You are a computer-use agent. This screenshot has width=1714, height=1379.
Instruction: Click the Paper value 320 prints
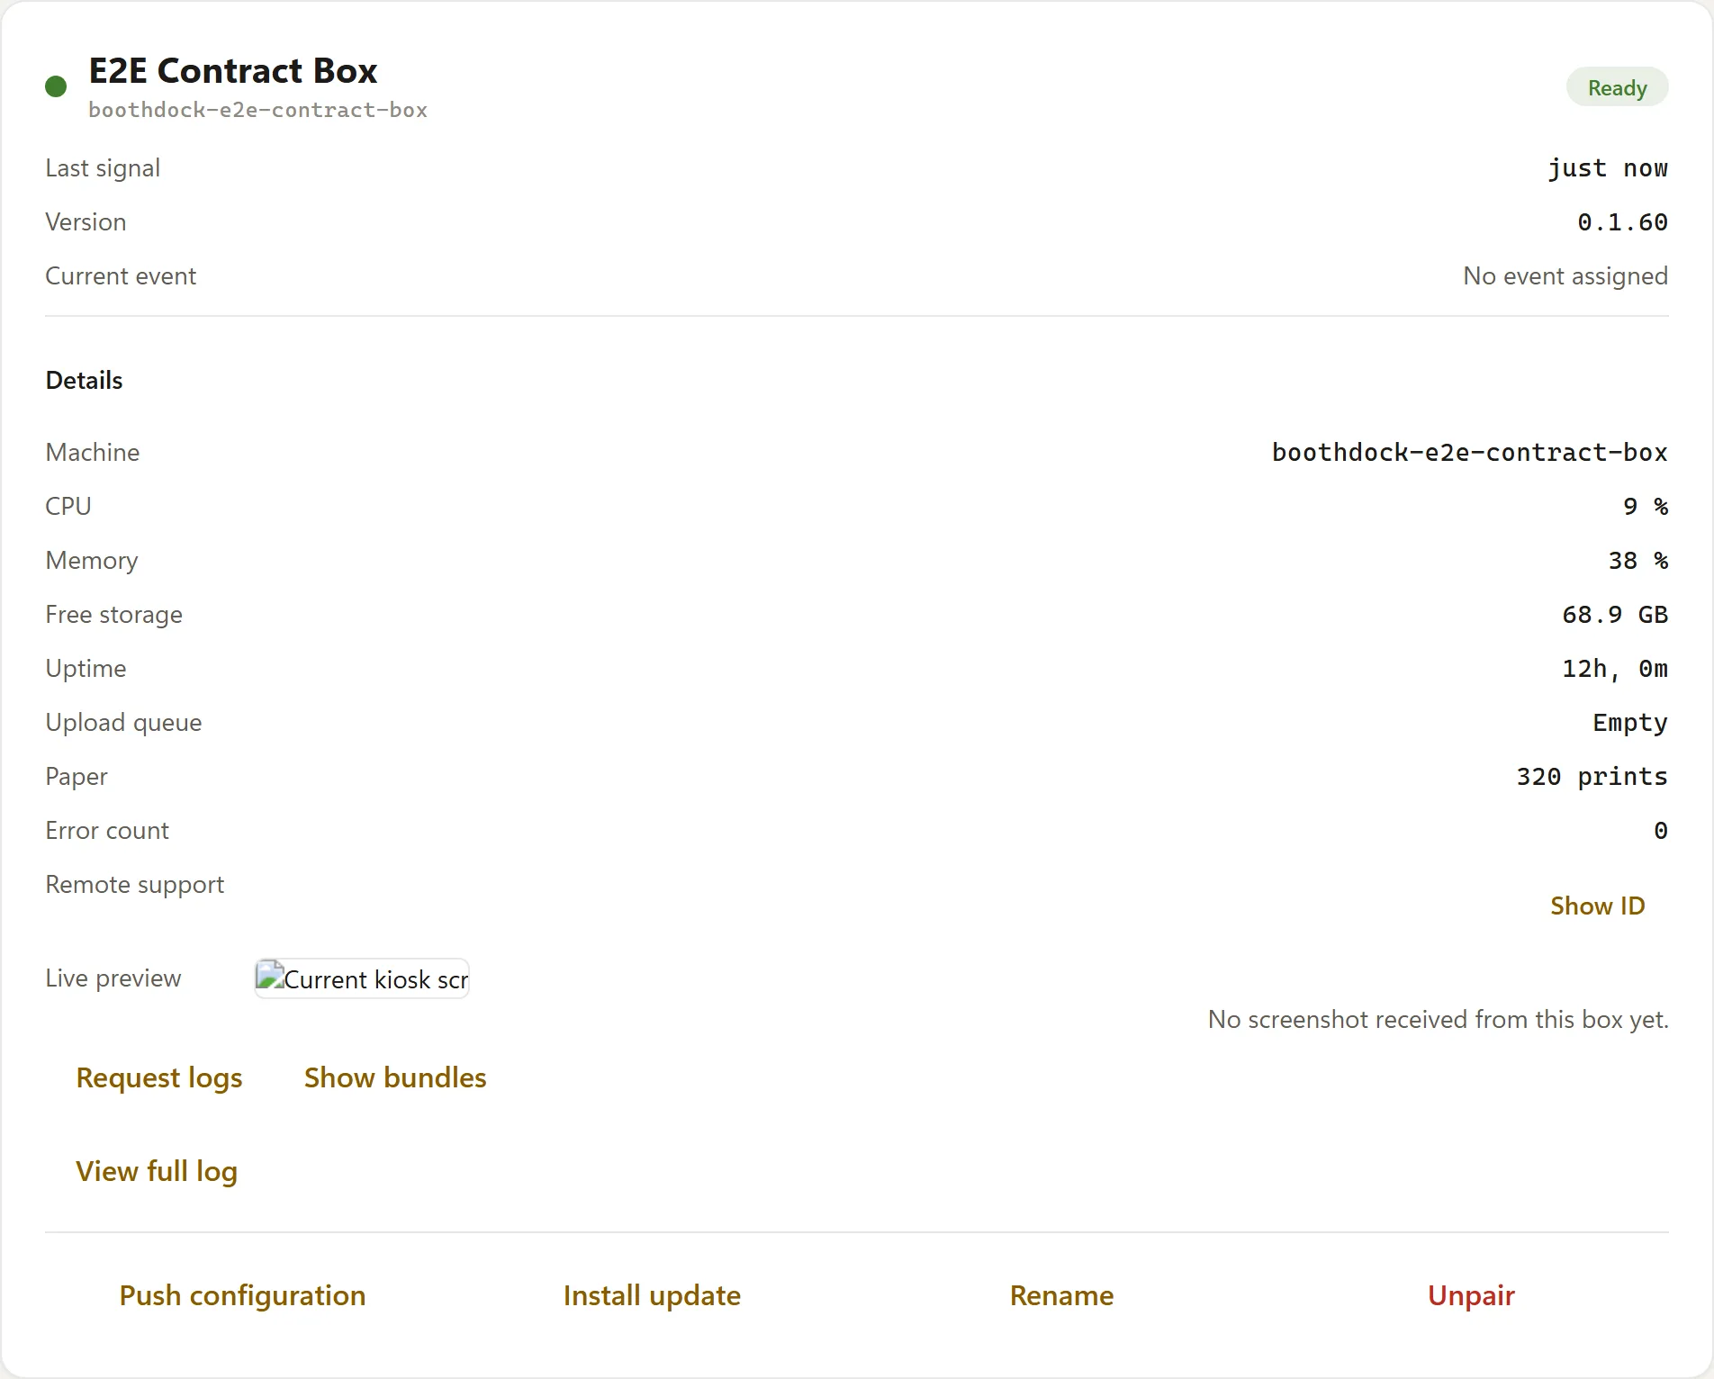(1592, 777)
